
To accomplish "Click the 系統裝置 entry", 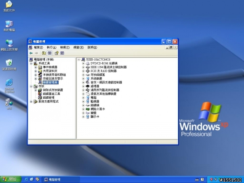I will click(96, 79).
